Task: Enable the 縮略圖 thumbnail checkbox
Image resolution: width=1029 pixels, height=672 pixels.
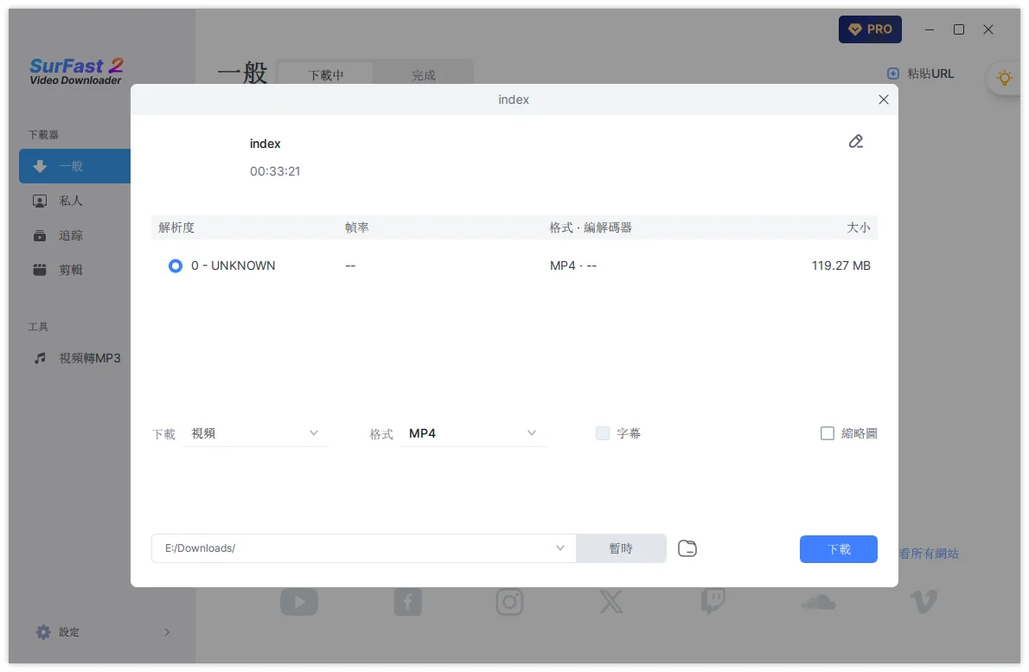Action: 828,433
